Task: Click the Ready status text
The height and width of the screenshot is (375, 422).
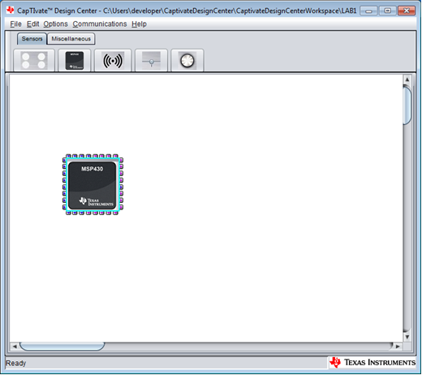Action: 16,363
